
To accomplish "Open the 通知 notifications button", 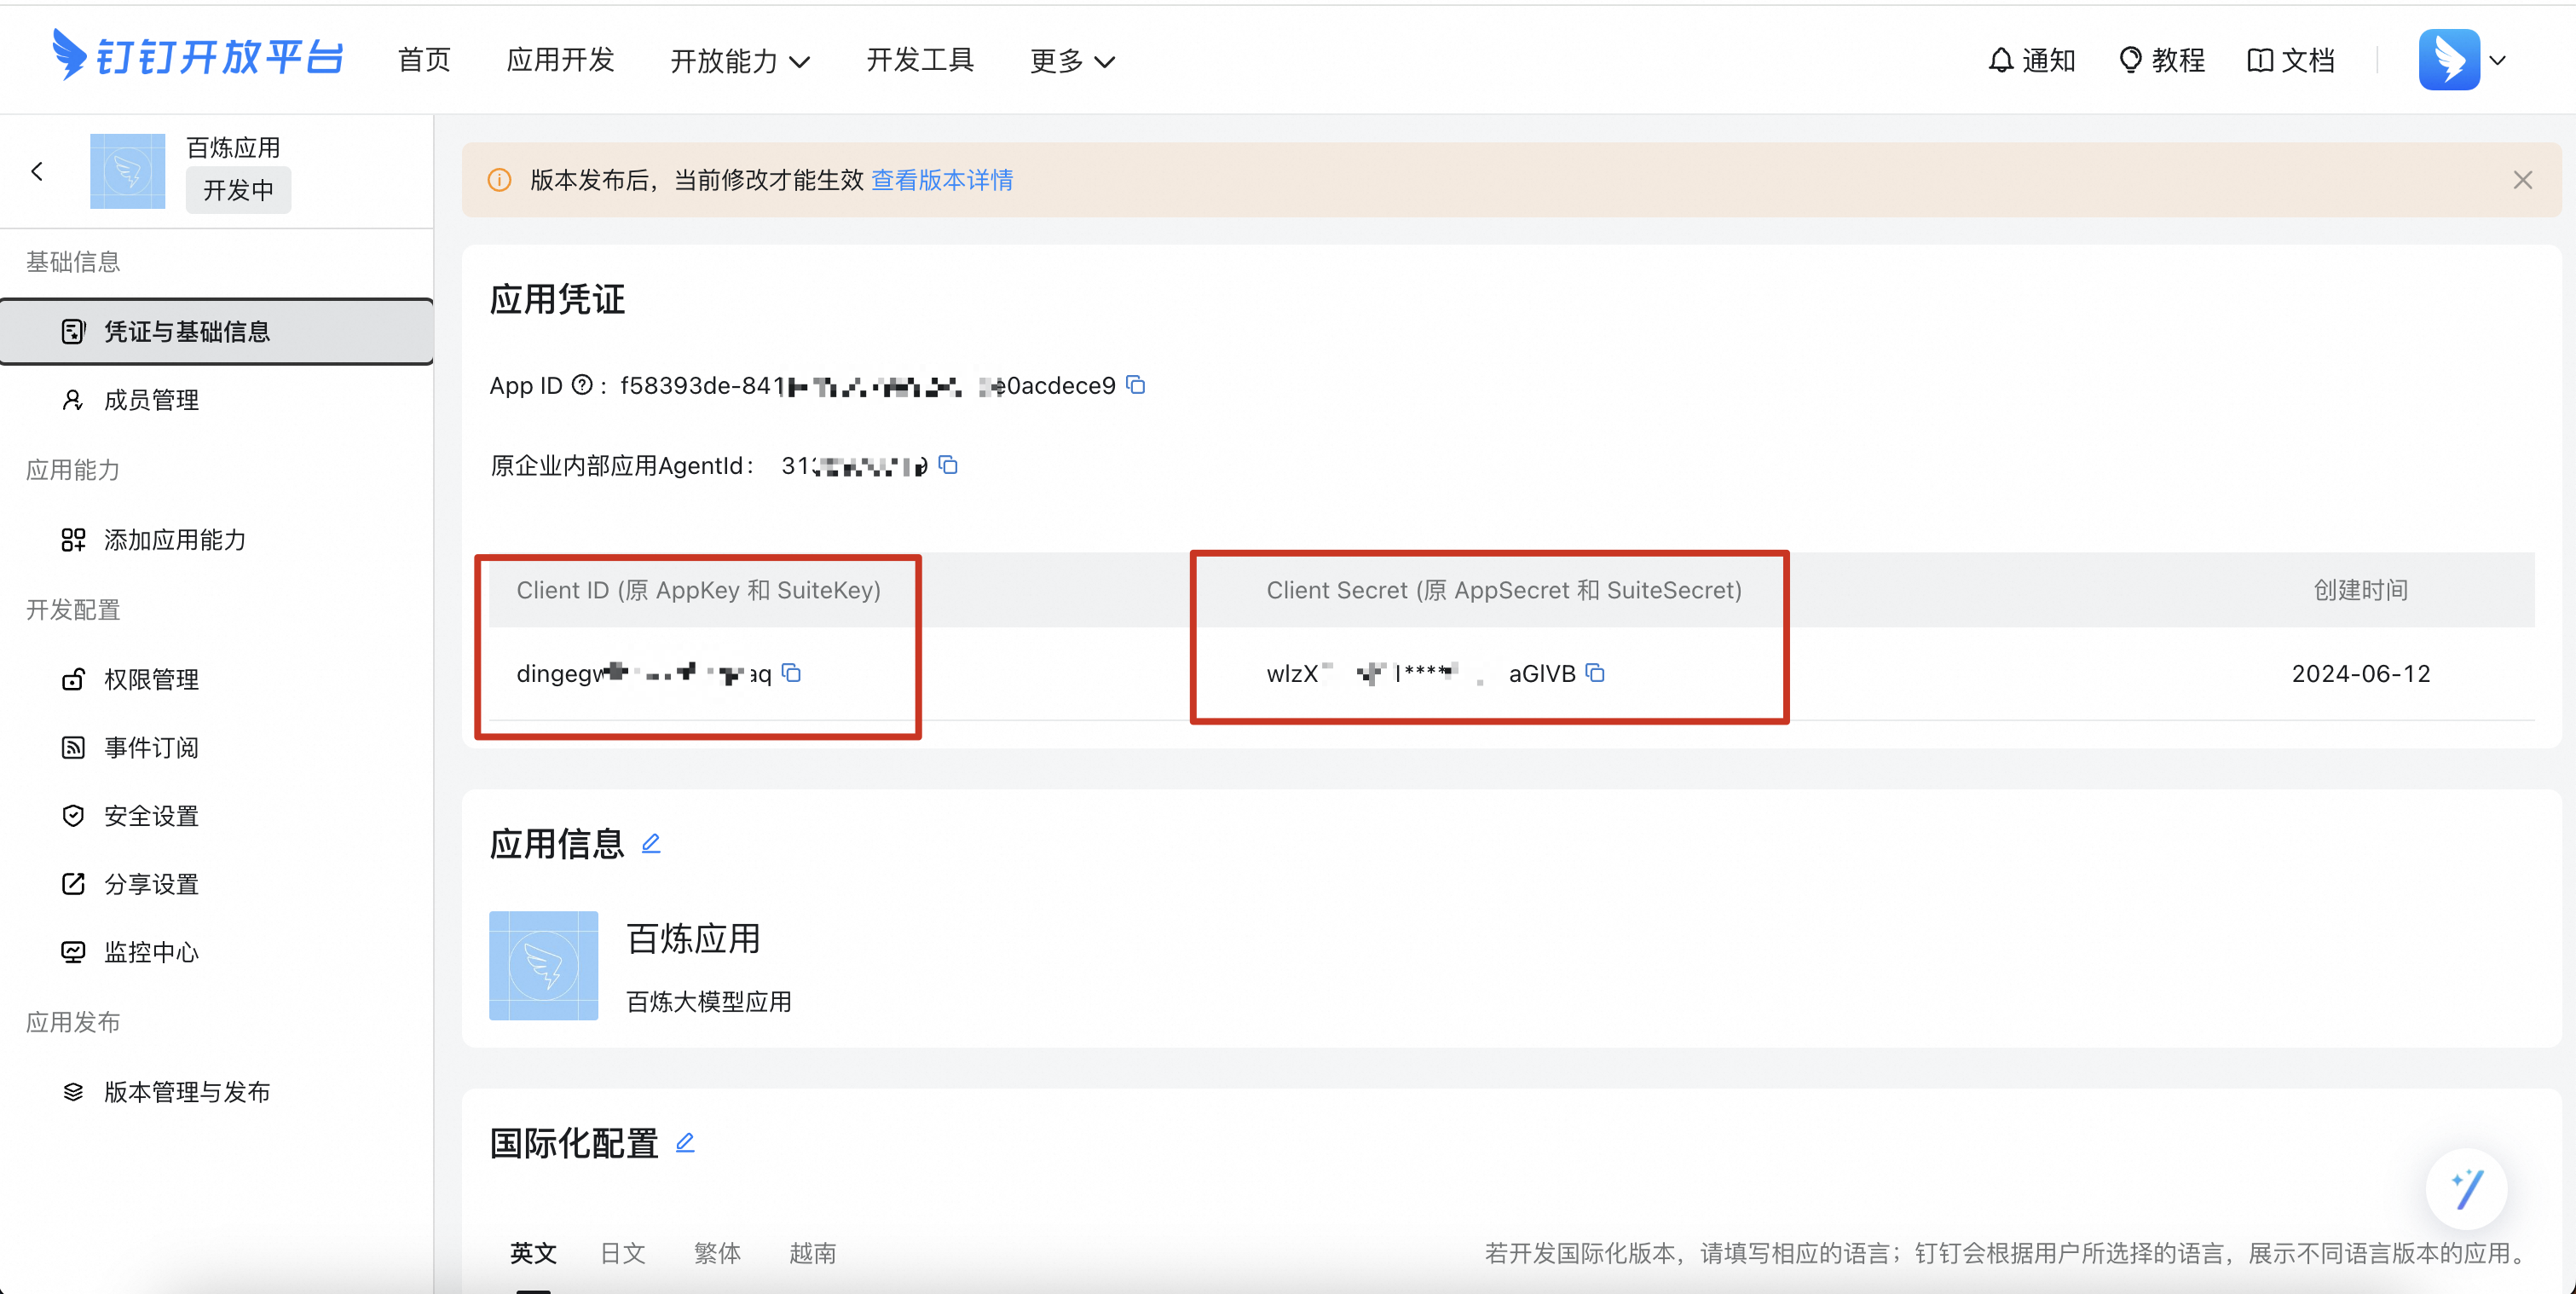I will point(2031,60).
